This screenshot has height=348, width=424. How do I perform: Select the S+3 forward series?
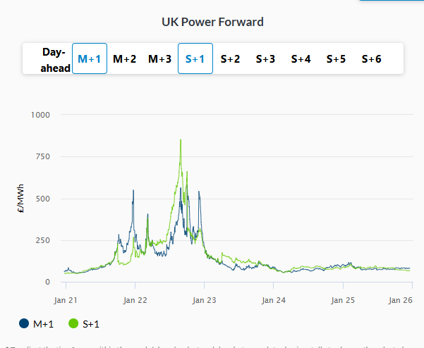coord(265,59)
